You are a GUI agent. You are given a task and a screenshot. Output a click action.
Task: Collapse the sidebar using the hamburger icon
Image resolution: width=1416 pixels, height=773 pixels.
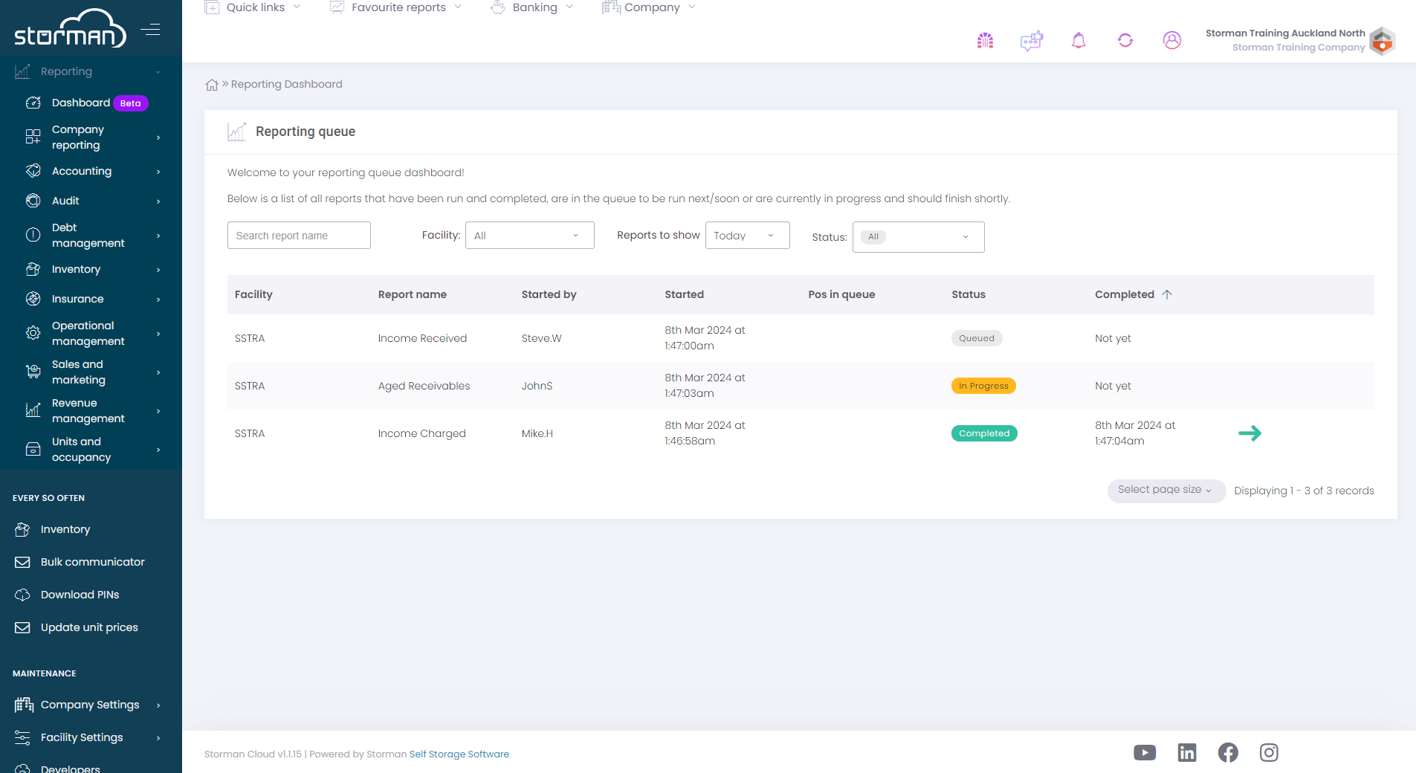click(x=151, y=30)
